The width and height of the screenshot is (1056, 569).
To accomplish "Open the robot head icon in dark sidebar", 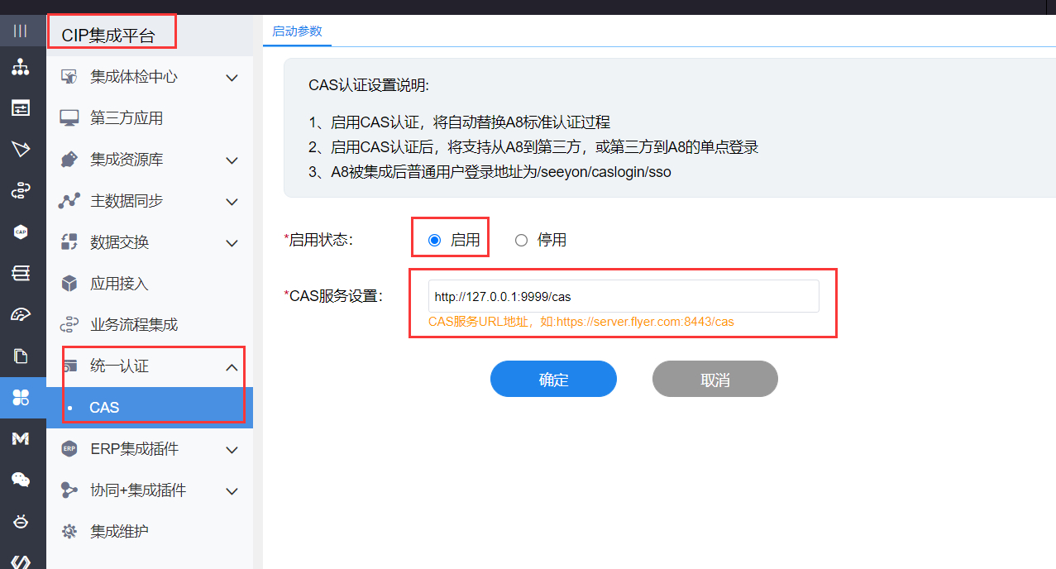I will click(20, 521).
